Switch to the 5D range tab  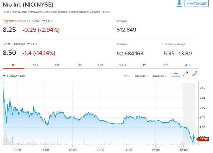click(35, 65)
